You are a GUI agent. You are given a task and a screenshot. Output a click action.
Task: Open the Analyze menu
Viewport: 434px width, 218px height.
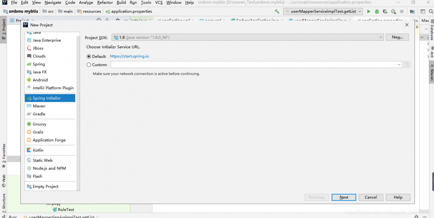coord(86,2)
